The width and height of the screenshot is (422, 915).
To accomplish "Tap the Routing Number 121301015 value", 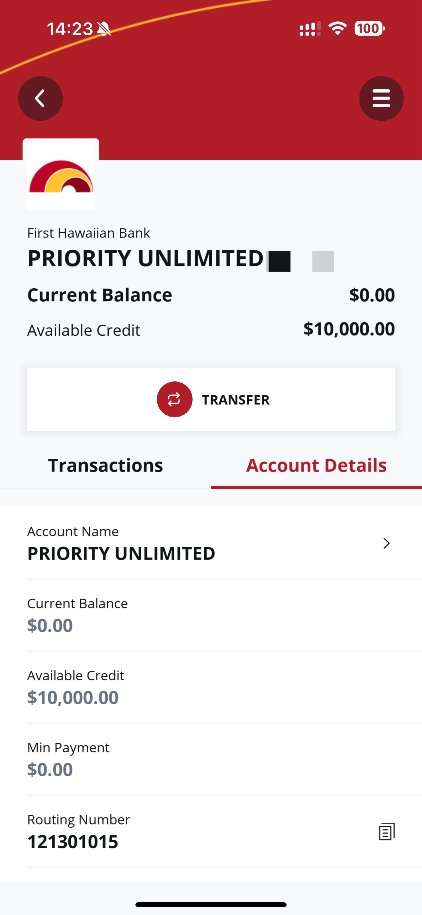I will [73, 841].
